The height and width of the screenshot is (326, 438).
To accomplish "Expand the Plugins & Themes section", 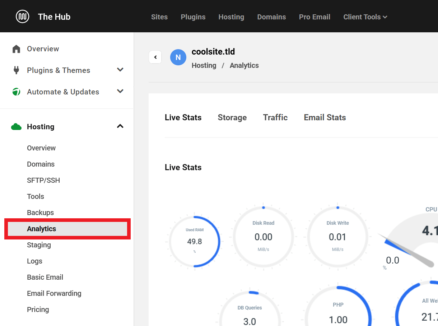I will point(120,70).
